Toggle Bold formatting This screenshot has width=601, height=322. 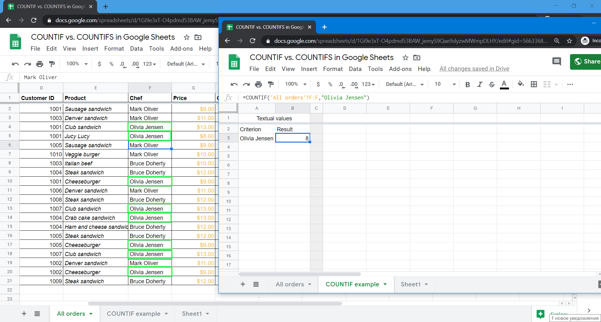click(x=467, y=84)
